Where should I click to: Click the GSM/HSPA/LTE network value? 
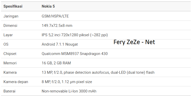tap(55, 16)
